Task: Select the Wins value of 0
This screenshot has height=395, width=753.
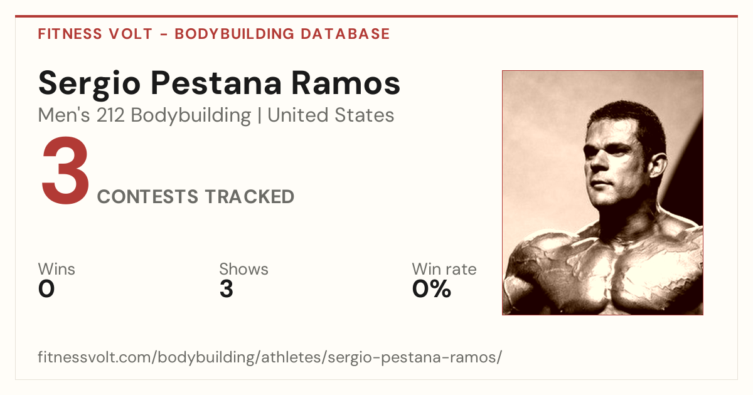Action: [46, 289]
